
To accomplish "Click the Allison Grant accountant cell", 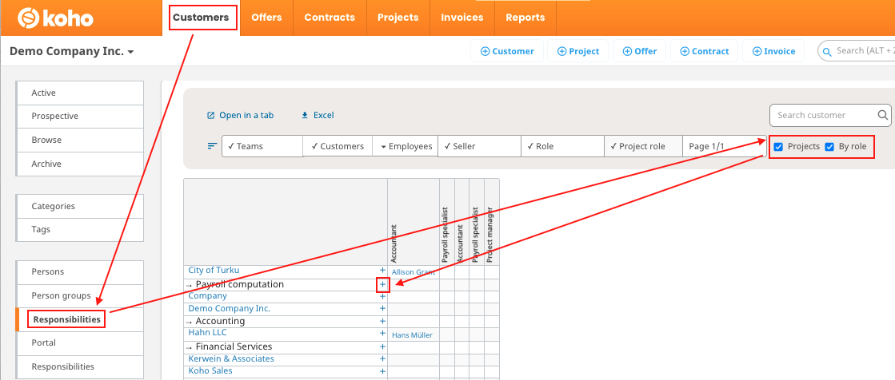I will click(x=414, y=272).
